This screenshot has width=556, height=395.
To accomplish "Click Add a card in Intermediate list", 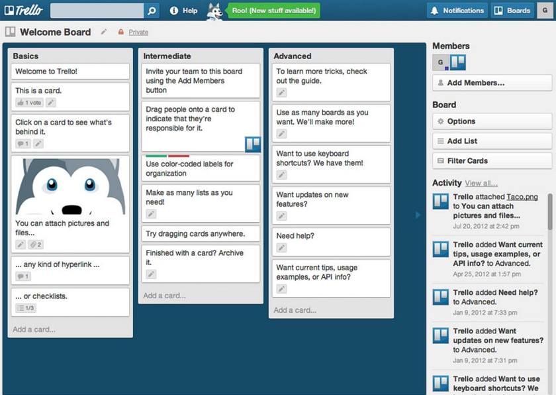I will [x=165, y=296].
